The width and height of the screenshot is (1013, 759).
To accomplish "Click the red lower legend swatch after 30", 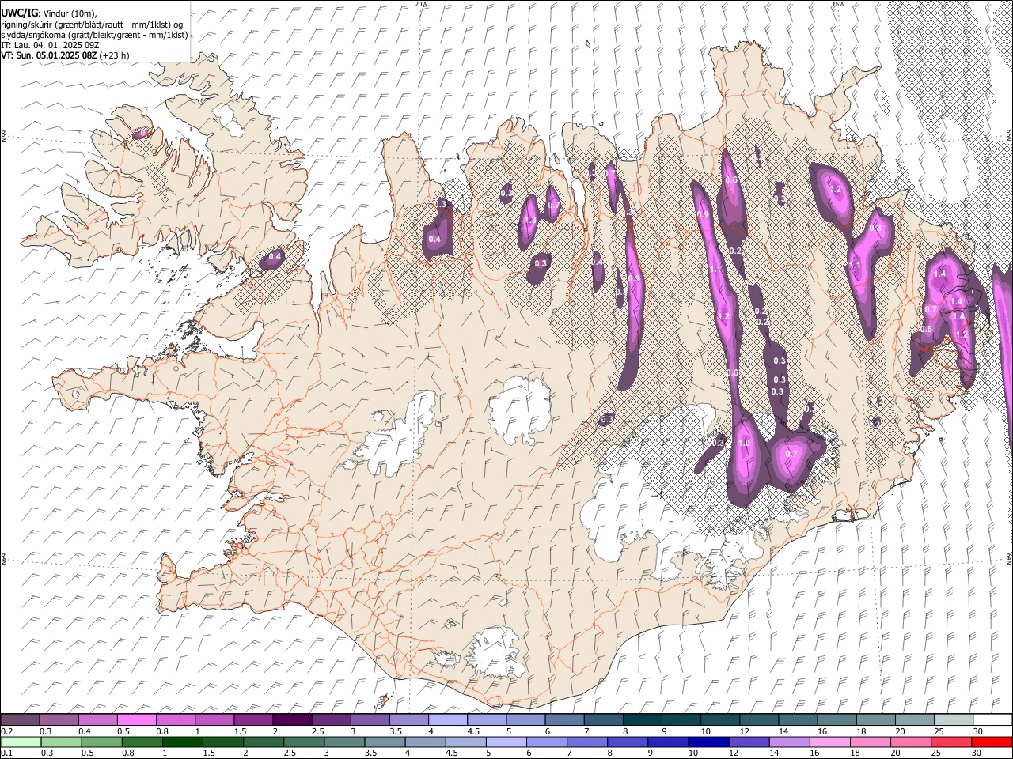I will click(x=992, y=742).
